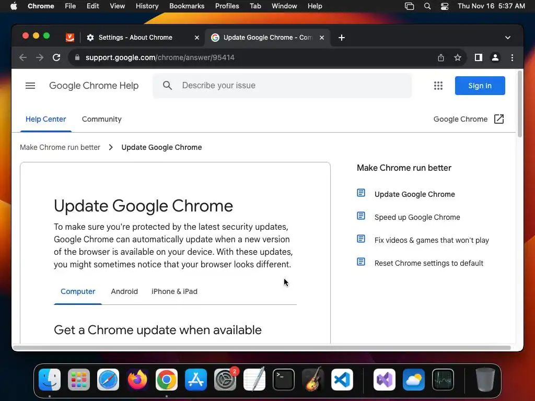The image size is (535, 401).
Task: Switch to iPhone & iPad tab
Action: coord(175,291)
